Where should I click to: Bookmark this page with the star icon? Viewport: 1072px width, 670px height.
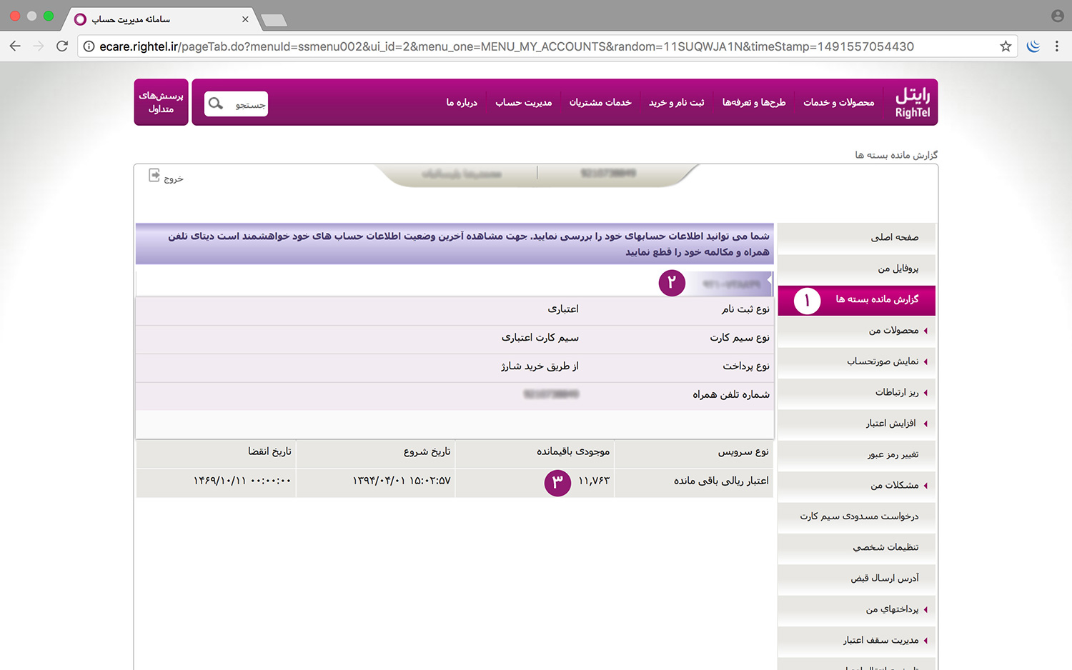[x=1006, y=46]
